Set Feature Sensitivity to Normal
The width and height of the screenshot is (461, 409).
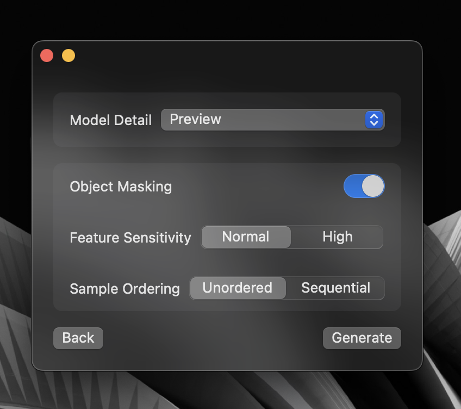tap(246, 237)
